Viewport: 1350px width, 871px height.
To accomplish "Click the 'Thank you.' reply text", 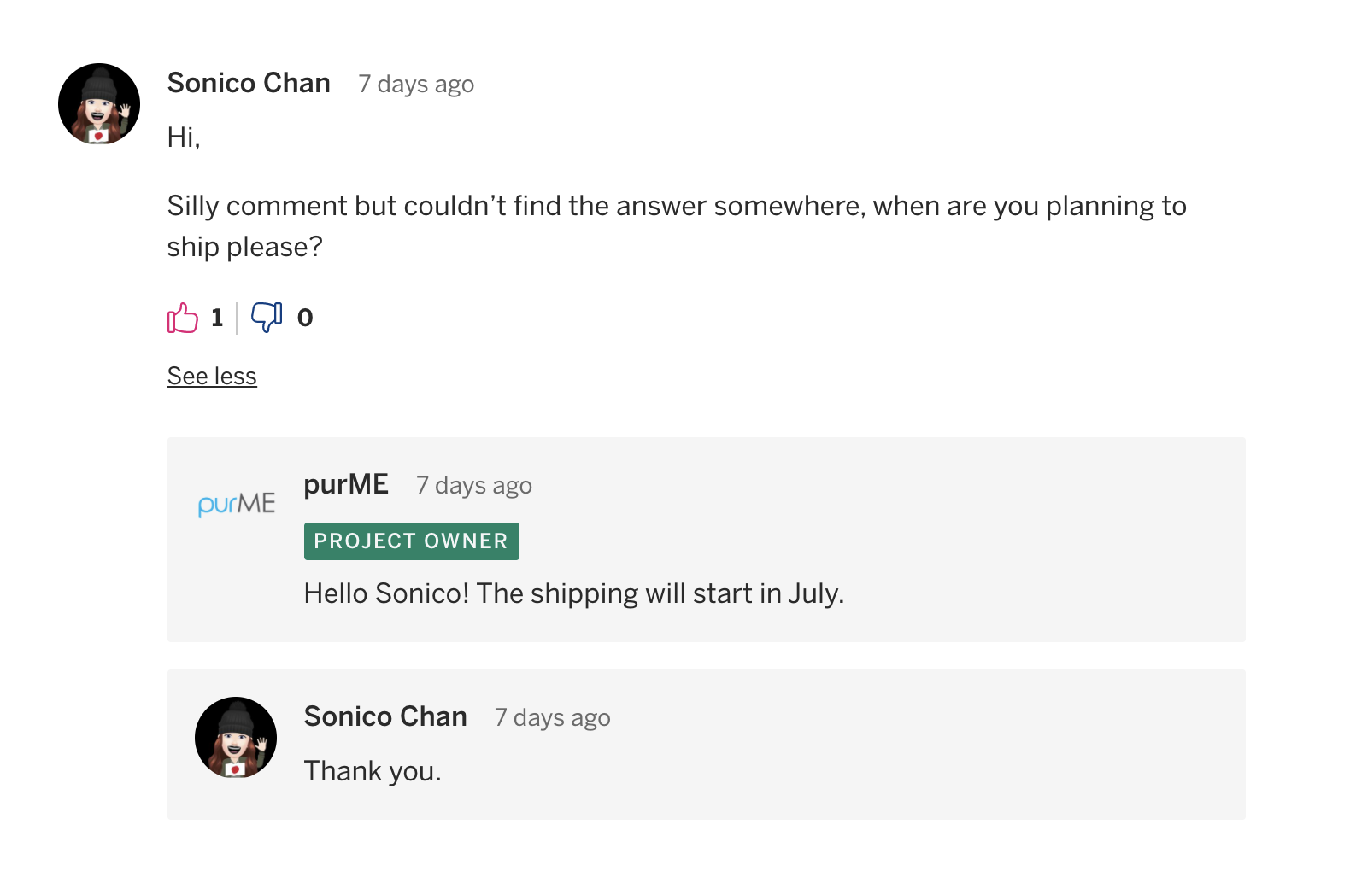I will pyautogui.click(x=373, y=771).
